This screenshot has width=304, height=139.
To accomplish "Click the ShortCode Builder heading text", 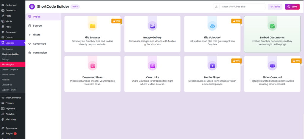I will (x=53, y=7).
